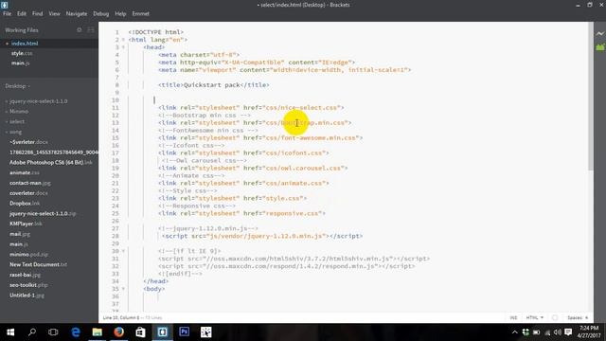This screenshot has height=341, width=606.
Task: Open the Action Center notifications icon
Action: [x=568, y=332]
